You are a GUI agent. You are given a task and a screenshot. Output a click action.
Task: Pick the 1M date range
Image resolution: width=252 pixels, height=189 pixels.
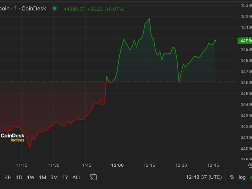43,177
